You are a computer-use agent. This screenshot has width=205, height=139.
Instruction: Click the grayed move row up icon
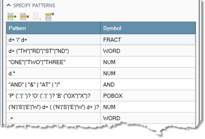37,17
